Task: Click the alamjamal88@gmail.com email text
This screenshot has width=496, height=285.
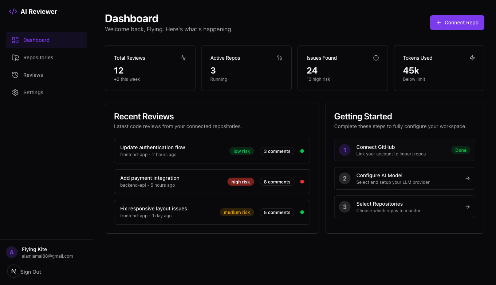Action: [47, 256]
